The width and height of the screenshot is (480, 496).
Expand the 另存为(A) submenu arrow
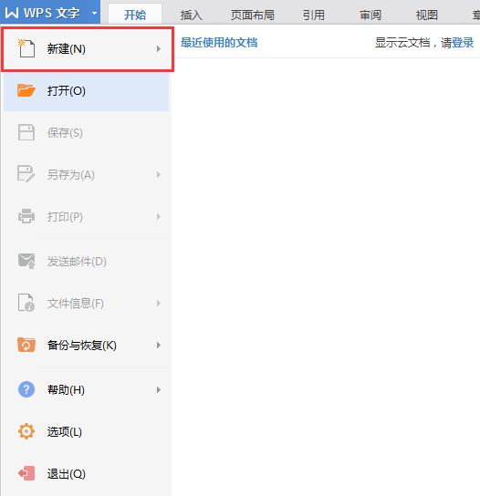pos(159,175)
